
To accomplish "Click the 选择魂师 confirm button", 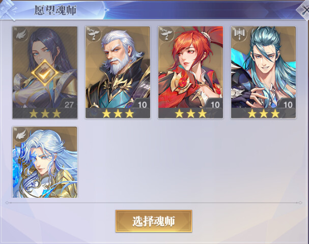I will [x=154, y=221].
